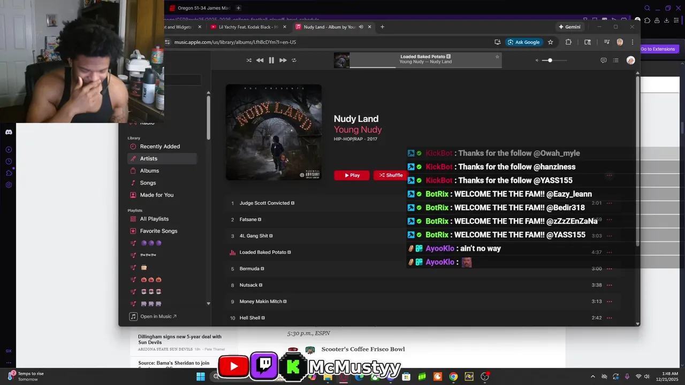The width and height of the screenshot is (685, 385).
Task: Click the song progress bar under Loaded Baked Potato
Action: tap(425, 67)
